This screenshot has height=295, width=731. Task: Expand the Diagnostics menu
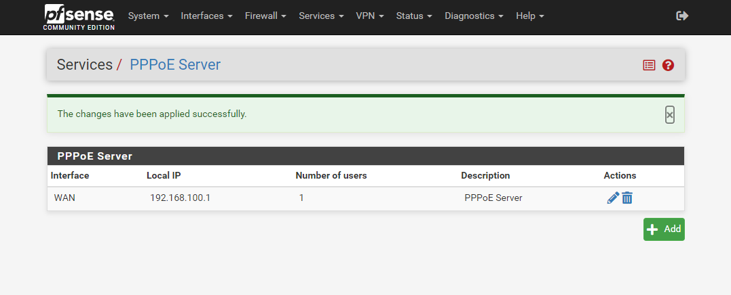474,16
